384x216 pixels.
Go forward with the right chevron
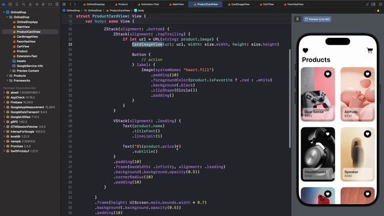(74, 4)
